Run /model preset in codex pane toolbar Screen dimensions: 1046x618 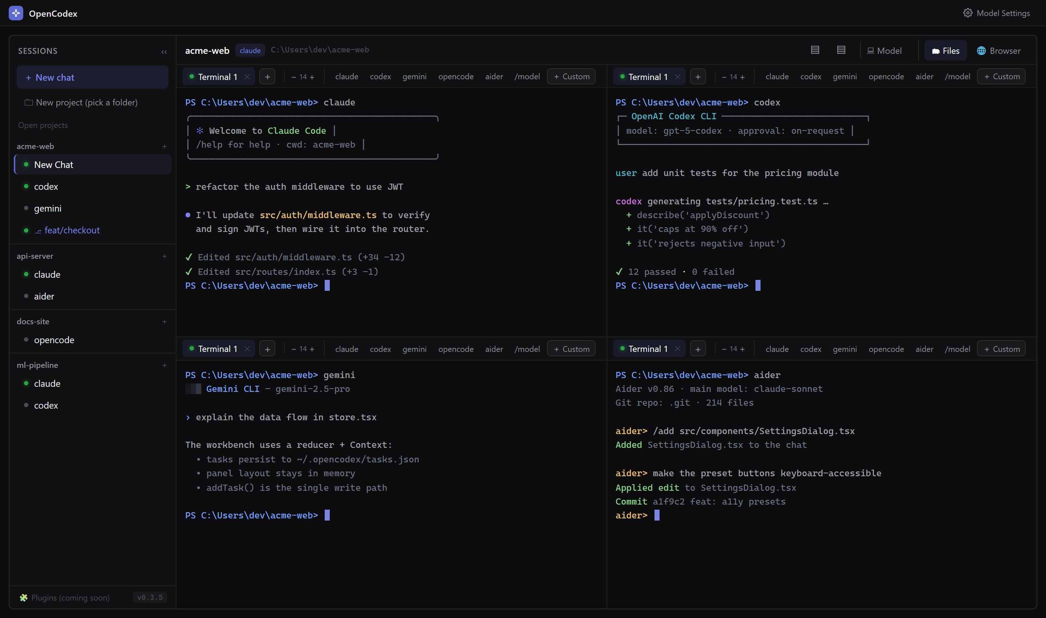point(957,77)
